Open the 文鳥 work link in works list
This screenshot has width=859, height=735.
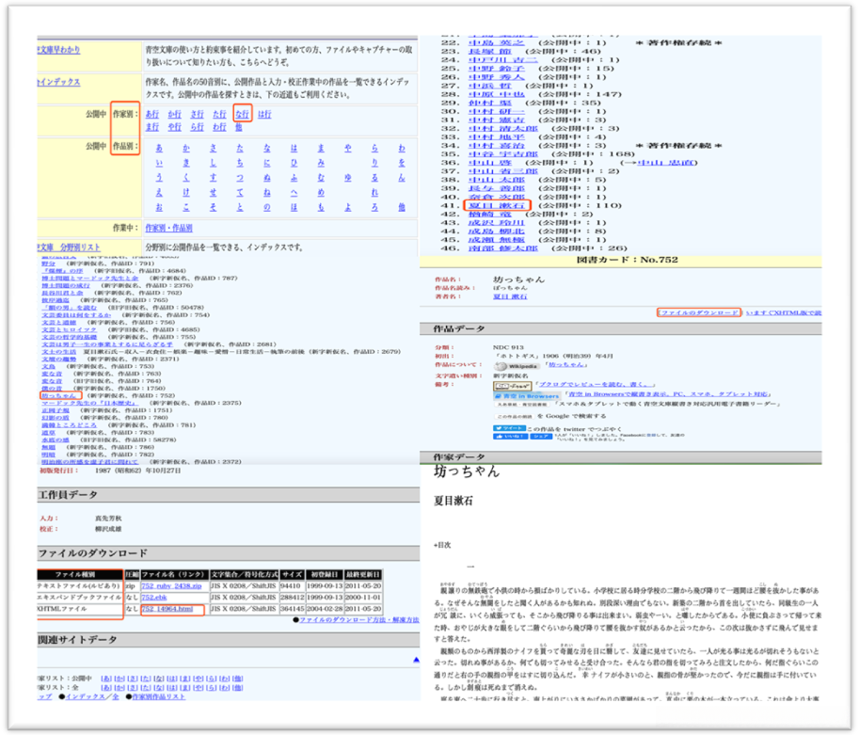pyautogui.click(x=49, y=366)
